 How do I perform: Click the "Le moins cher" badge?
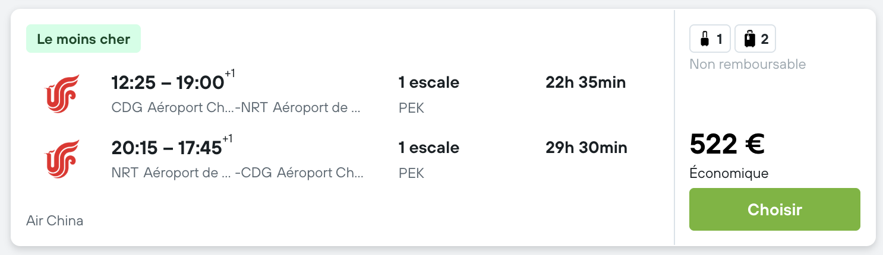[83, 39]
